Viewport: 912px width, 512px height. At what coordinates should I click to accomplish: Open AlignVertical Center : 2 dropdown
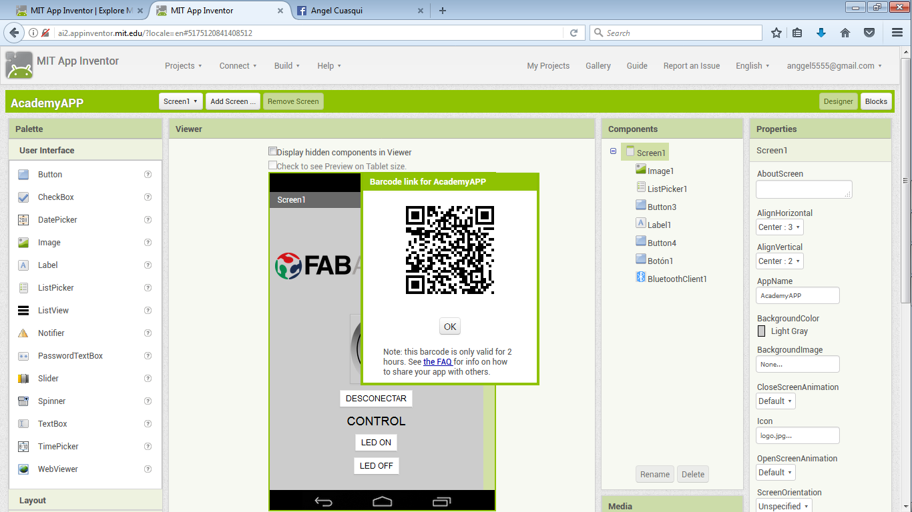[780, 261]
